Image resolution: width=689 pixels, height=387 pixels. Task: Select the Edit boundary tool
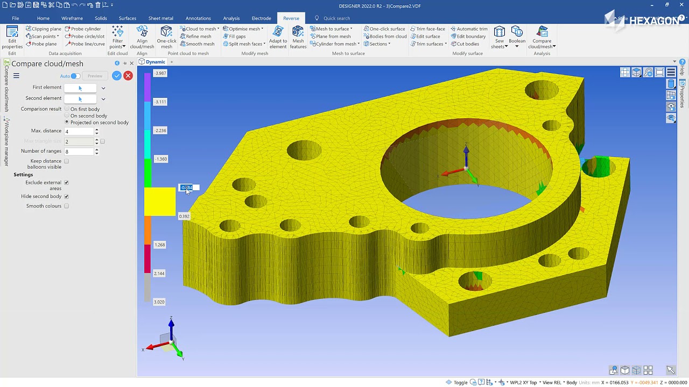(468, 37)
